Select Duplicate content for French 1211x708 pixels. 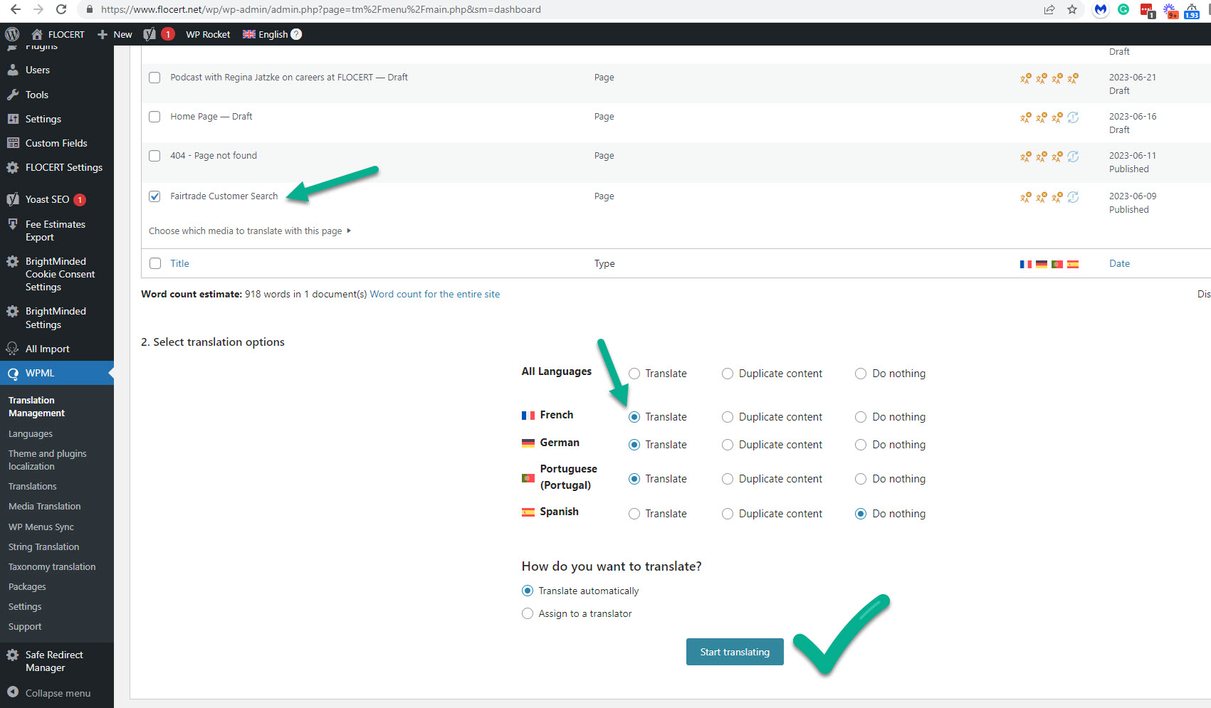coord(728,417)
